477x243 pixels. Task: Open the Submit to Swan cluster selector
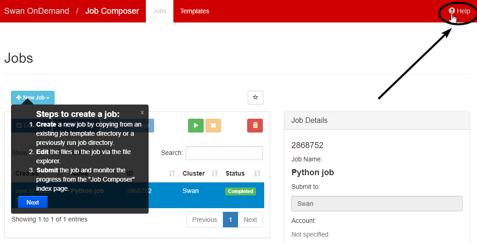coord(377,204)
